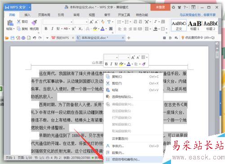Viewport: 225px width, 164px height.
Task: Click the numbered list icon in ribbon
Action: pos(127,22)
